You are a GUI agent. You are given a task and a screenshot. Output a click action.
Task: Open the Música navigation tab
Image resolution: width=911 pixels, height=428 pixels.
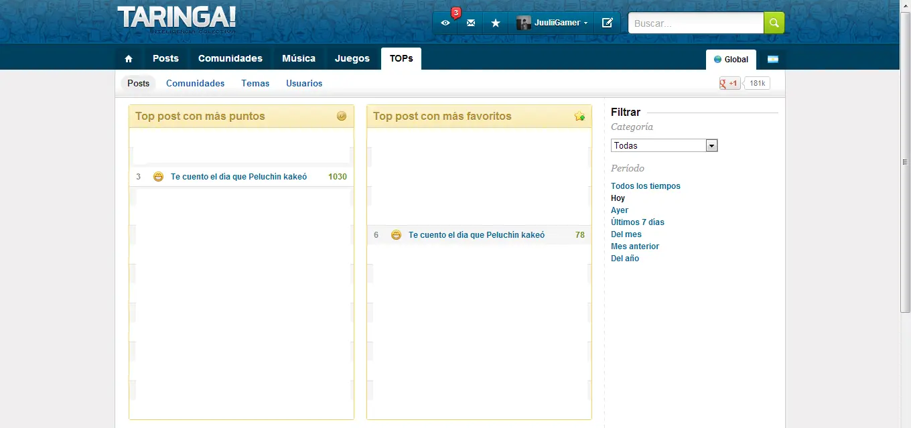click(299, 59)
